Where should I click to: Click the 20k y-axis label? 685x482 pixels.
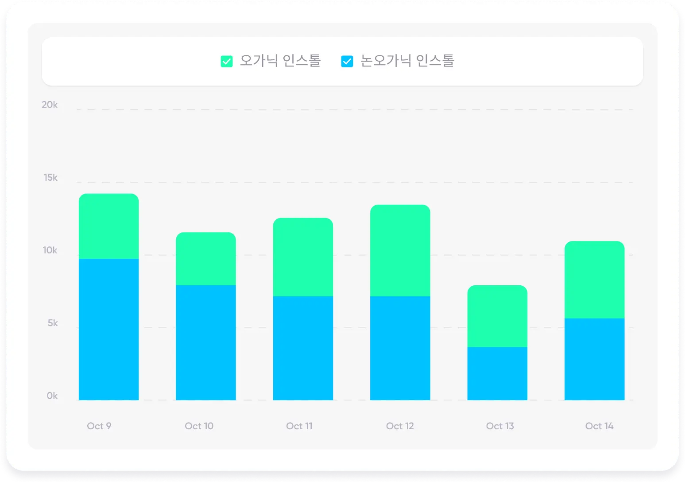pos(50,105)
